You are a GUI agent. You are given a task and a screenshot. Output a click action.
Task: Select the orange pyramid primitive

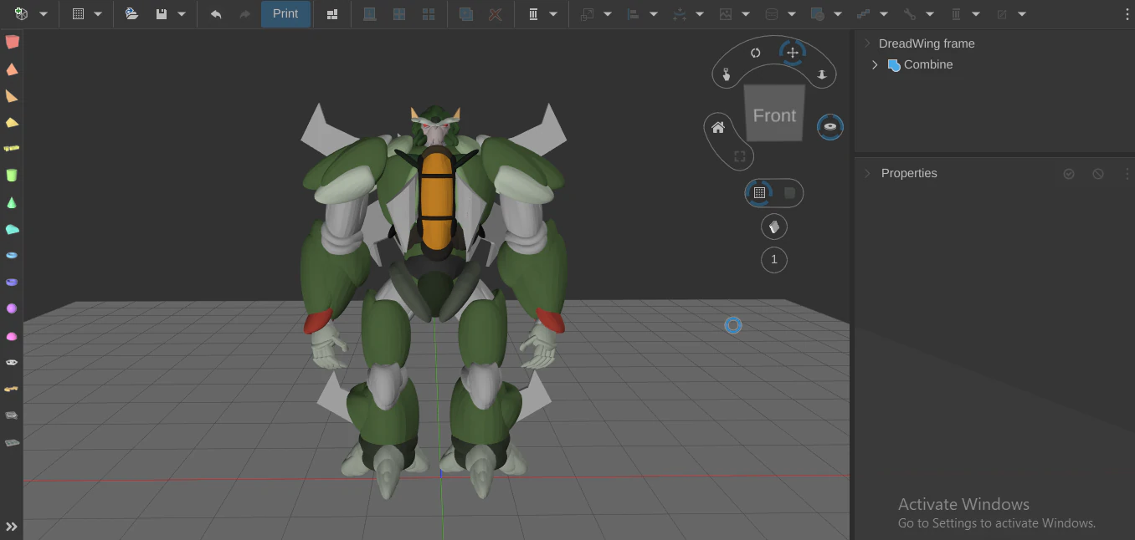coord(12,69)
